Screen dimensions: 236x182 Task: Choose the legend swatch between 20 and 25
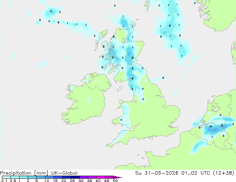(67, 177)
